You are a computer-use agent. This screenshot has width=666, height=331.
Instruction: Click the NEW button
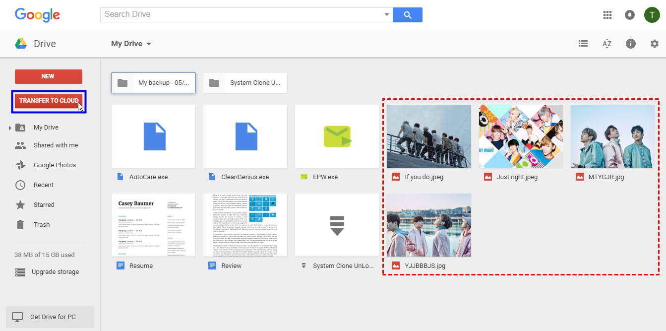pos(49,76)
